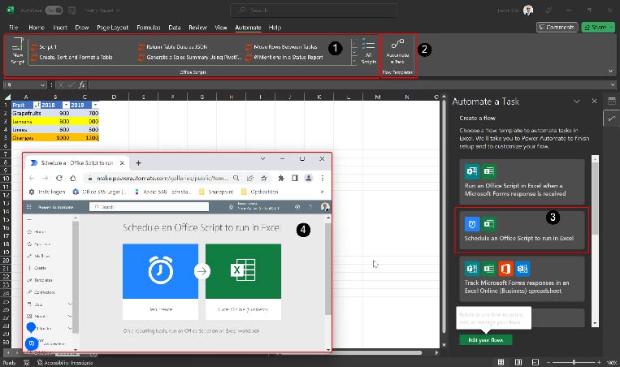
Task: Open the File menu
Action: pos(14,28)
